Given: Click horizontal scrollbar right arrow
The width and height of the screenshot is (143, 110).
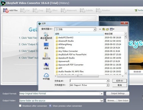Looking at the screenshot, I should click(123, 76).
